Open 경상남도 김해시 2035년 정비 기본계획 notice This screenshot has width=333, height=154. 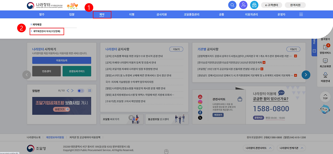pyautogui.click(x=245, y=75)
